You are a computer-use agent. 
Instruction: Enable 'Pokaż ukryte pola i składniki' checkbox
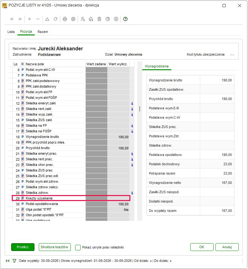click(x=78, y=247)
